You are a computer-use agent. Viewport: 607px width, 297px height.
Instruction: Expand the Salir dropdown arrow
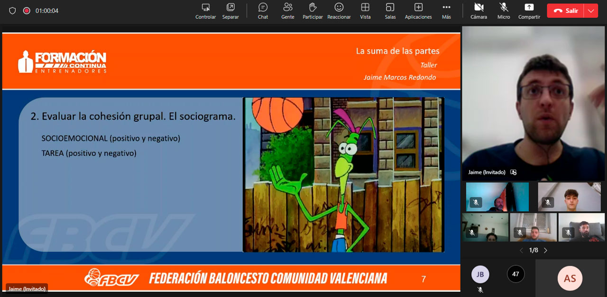coord(591,11)
